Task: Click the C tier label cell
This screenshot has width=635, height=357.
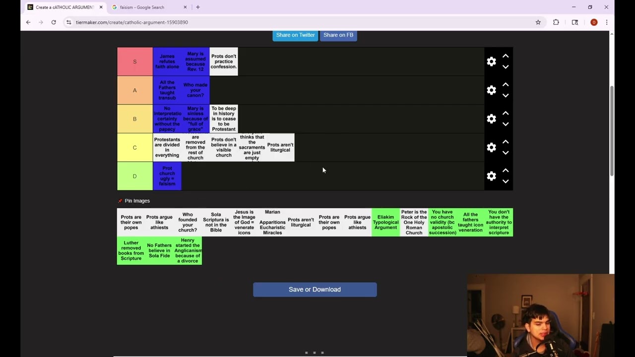Action: [134, 147]
